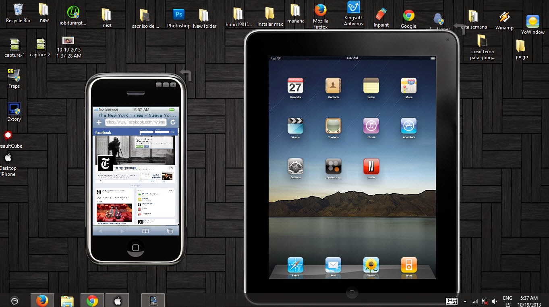The width and height of the screenshot is (549, 307).
Task: Open iPad Settings gear icon
Action: [x=295, y=166]
